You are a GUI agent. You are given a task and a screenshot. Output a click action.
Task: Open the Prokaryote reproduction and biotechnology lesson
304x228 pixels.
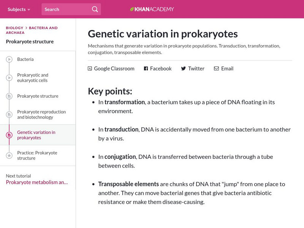[41, 114]
